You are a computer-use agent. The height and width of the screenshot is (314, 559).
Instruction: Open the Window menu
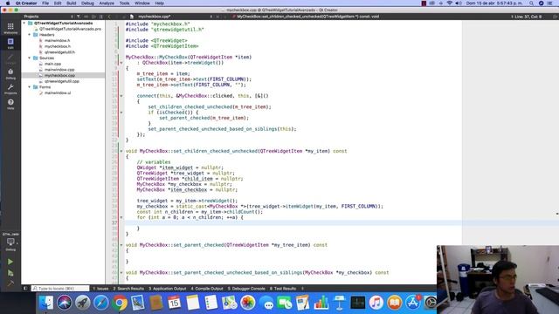[x=142, y=3]
